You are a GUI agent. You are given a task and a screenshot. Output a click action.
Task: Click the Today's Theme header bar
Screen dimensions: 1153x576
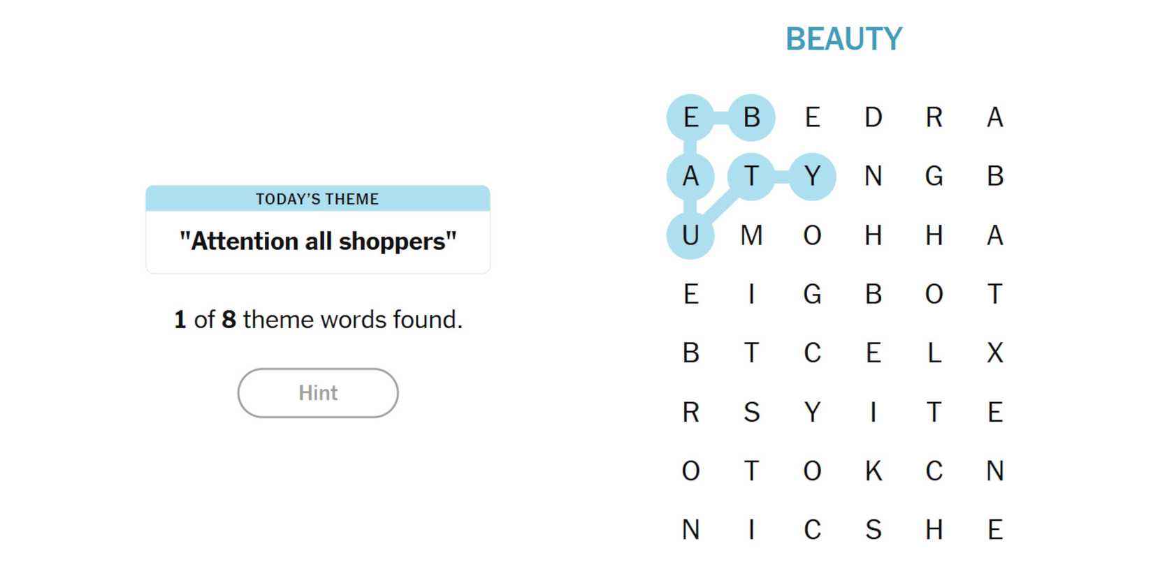pyautogui.click(x=318, y=199)
